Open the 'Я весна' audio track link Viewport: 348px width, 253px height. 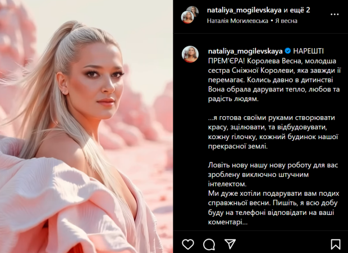286,21
